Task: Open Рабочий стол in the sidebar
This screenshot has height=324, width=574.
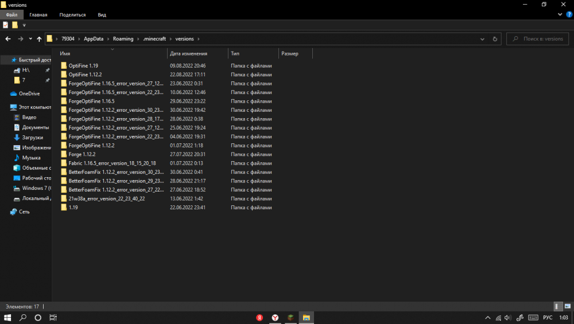Action: pyautogui.click(x=32, y=178)
